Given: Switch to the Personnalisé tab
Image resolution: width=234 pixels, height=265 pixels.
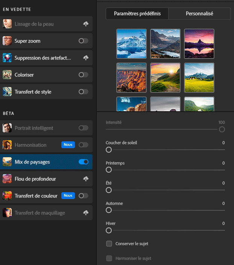Looking at the screenshot, I should (199, 14).
